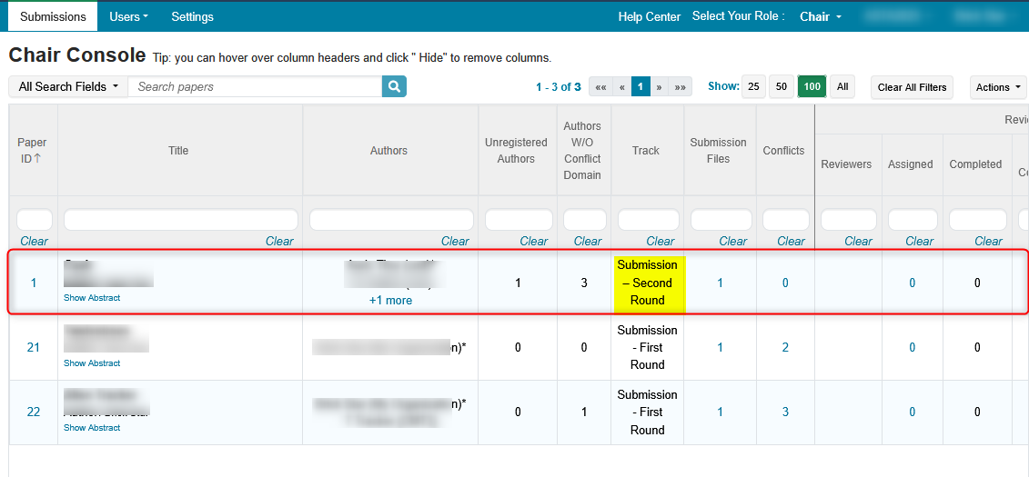
Task: Open the Users dropdown menu
Action: click(128, 17)
